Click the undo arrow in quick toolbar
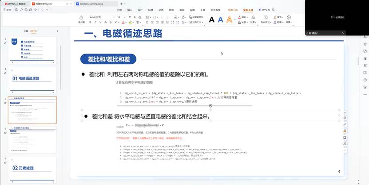The height and width of the screenshot is (185, 369). [35, 9]
